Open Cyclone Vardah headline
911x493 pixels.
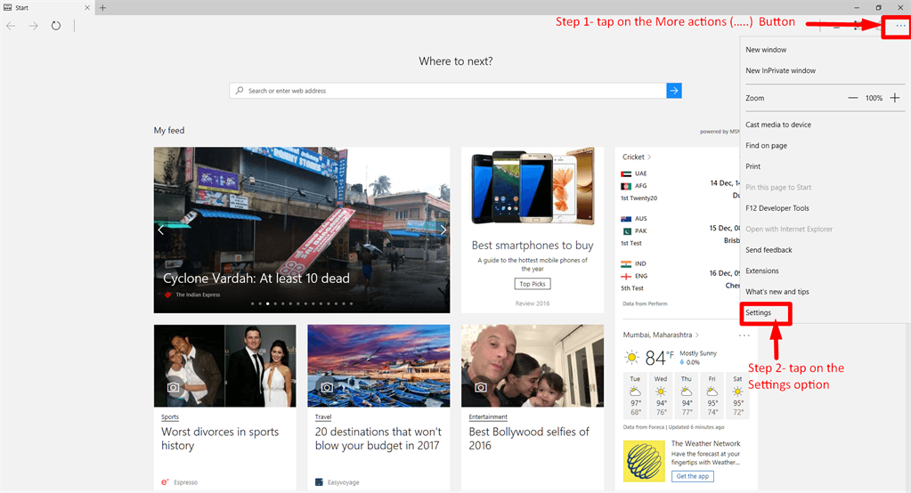coord(256,279)
